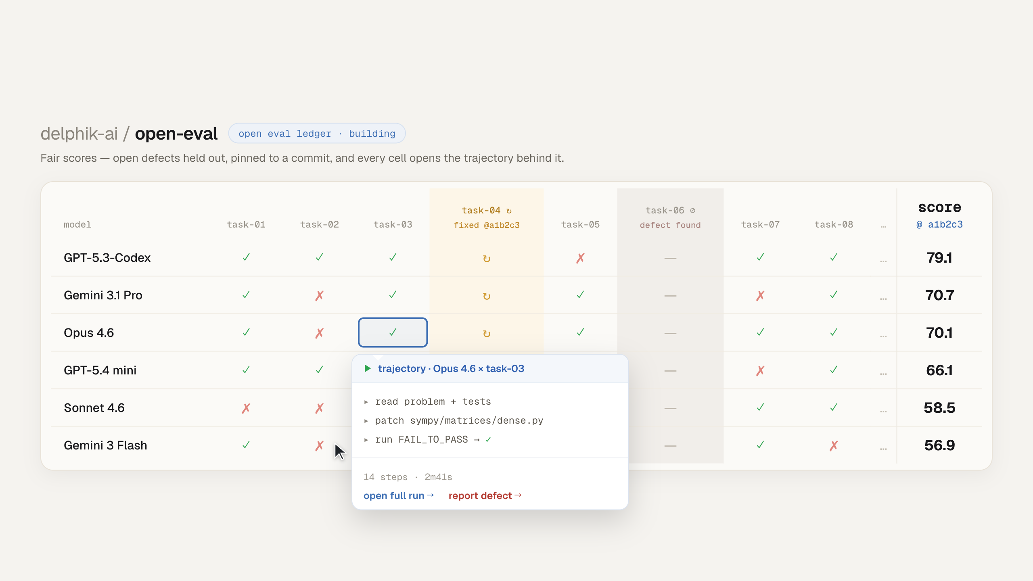Click the 'fixed @a1b2c3' label
Image resolution: width=1033 pixels, height=581 pixels.
(x=487, y=225)
